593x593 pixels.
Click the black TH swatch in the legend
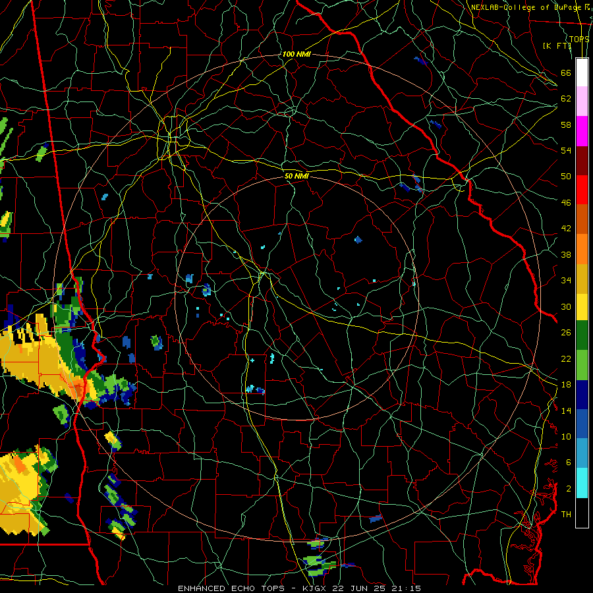[582, 513]
